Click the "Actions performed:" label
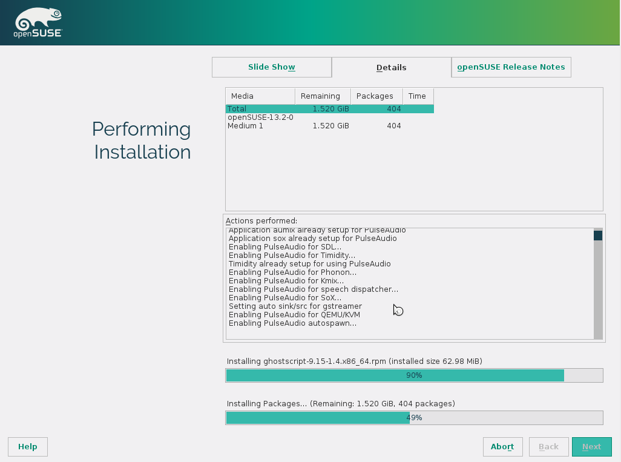The height and width of the screenshot is (462, 621). pos(261,220)
